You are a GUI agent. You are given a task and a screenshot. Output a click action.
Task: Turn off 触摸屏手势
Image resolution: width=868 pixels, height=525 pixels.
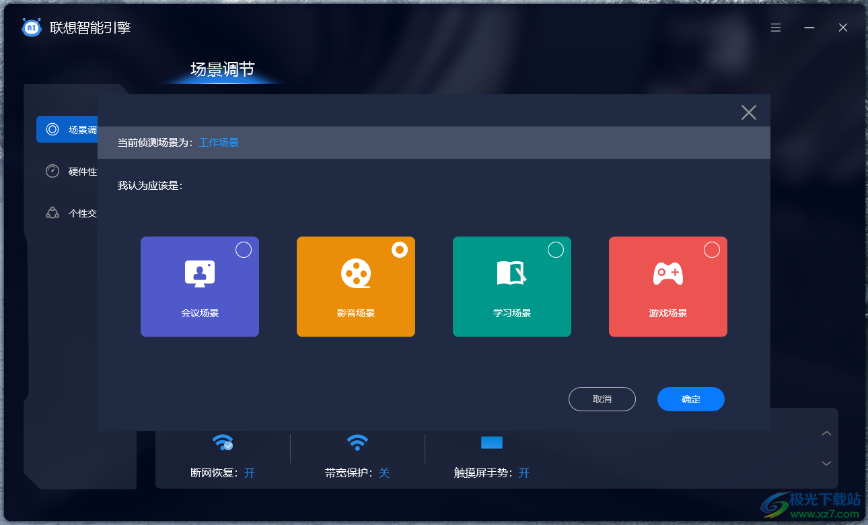click(x=524, y=473)
